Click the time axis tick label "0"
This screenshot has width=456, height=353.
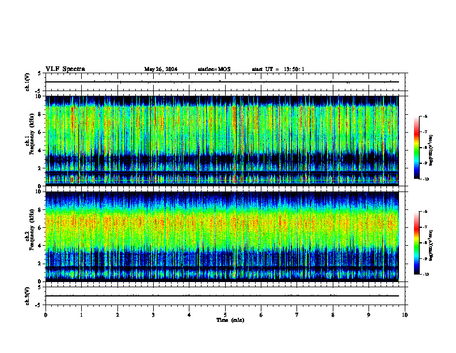pos(45,315)
